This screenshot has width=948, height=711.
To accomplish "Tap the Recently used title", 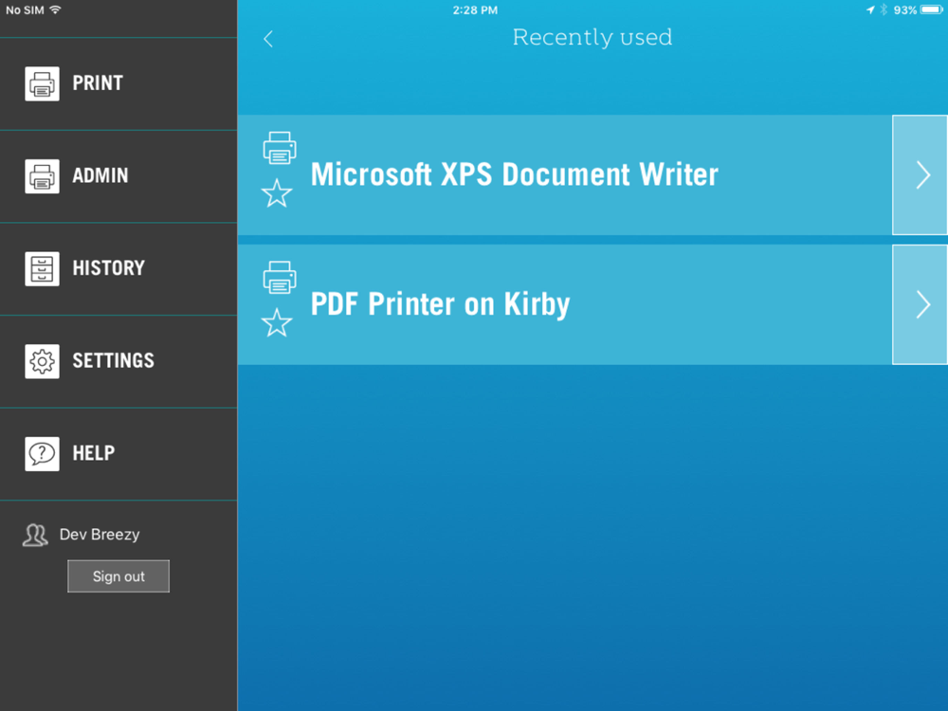I will pyautogui.click(x=592, y=38).
